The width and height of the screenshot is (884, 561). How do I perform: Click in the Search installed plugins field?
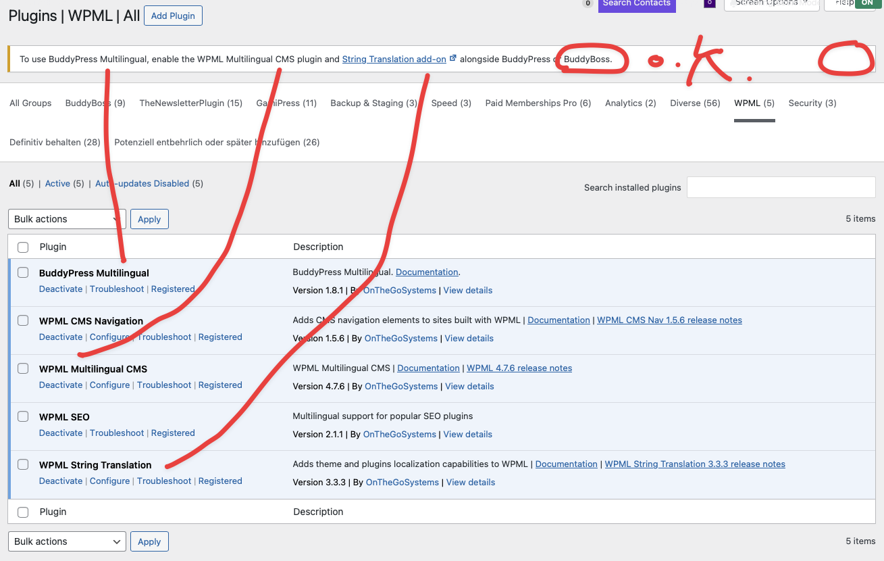pos(781,187)
